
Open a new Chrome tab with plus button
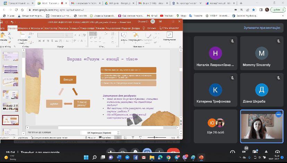251,3
